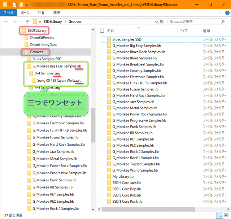231x219 pixels.
Task: Select G_Monkee Twisted Samples.lib in file list
Action: (136, 164)
